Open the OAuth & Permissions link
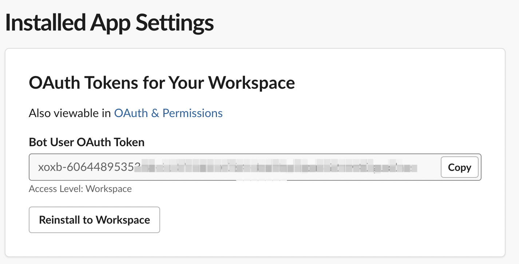This screenshot has width=519, height=264. tap(168, 113)
